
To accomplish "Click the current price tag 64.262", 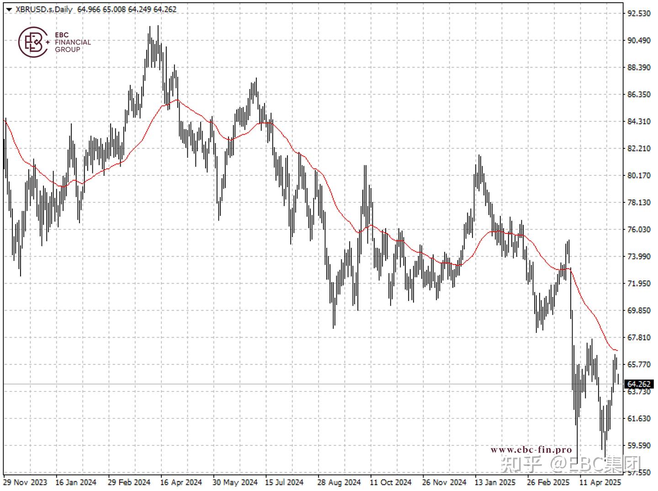I will (639, 384).
